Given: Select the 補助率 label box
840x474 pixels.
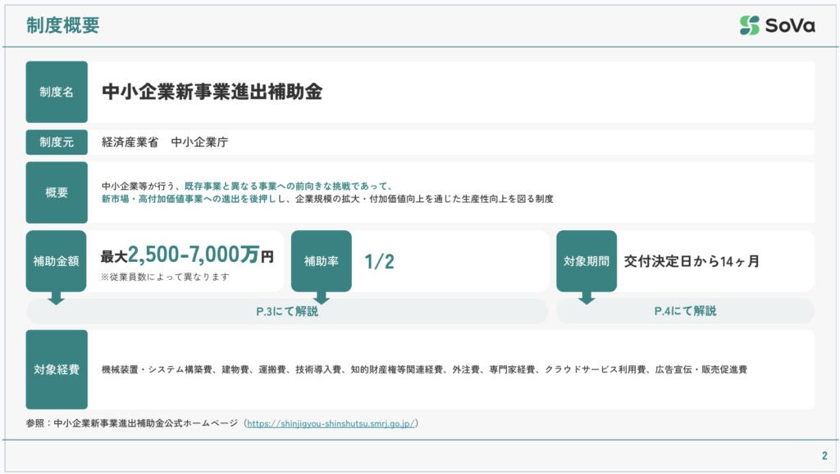Looking at the screenshot, I should [322, 261].
